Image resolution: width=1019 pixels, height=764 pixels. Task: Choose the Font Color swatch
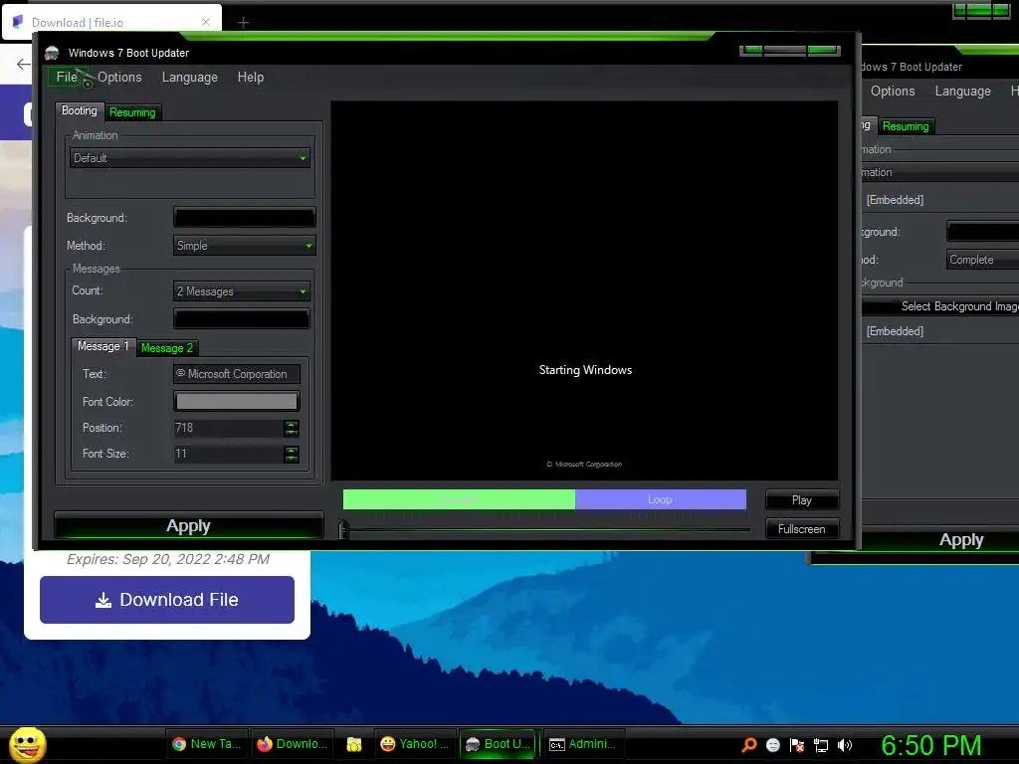coord(237,402)
